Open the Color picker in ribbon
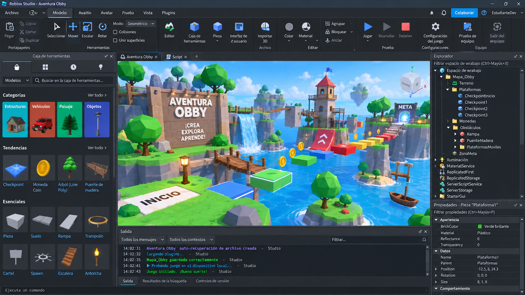This screenshot has height=295, width=525. click(289, 31)
